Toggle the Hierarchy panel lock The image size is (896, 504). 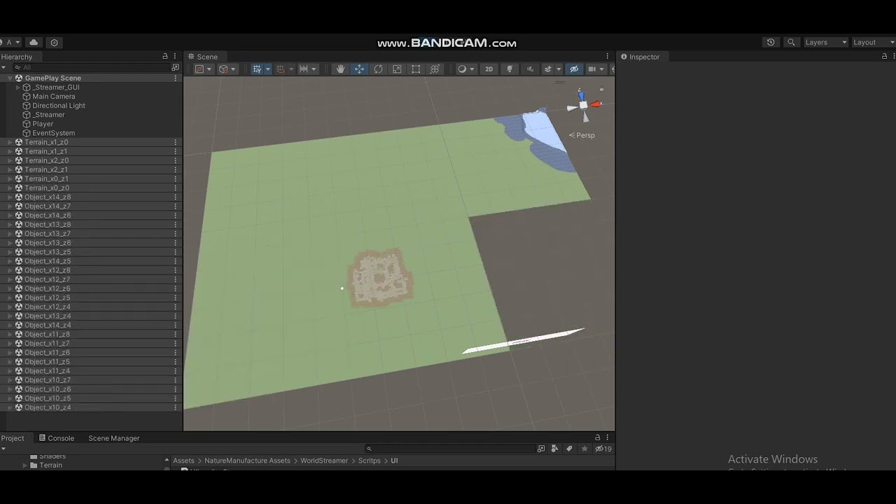165,57
